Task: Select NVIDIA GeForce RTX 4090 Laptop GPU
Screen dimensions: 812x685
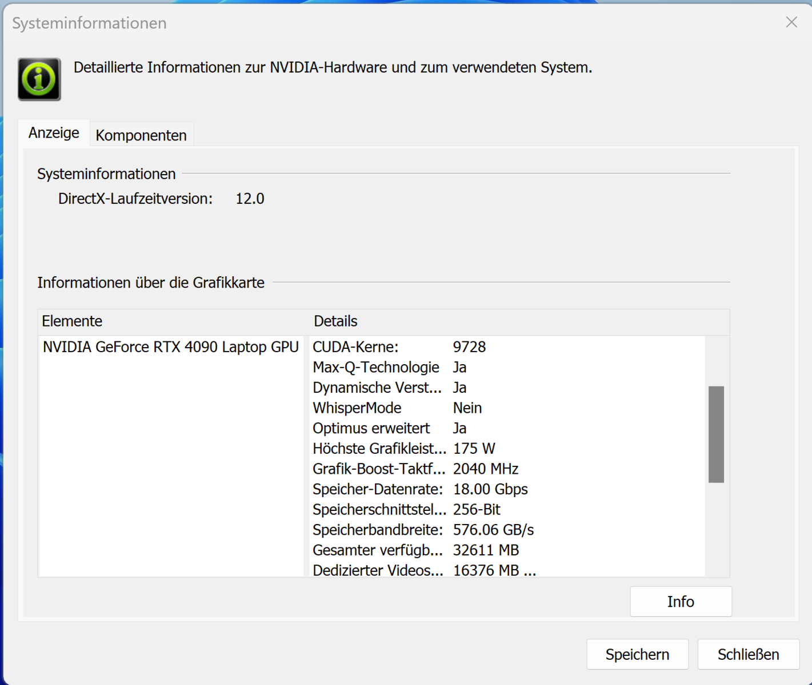Action: (x=170, y=347)
